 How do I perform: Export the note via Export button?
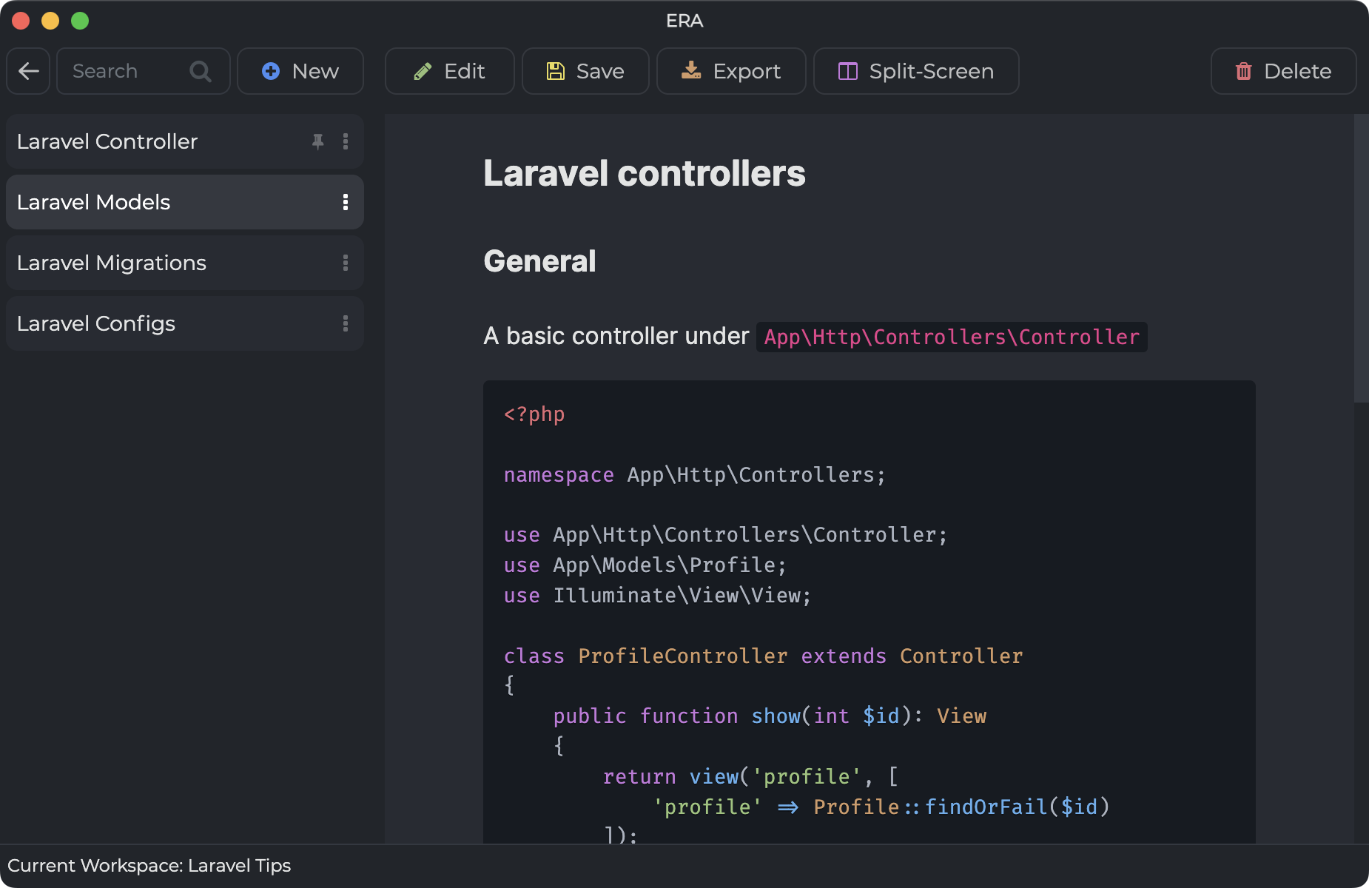point(731,71)
